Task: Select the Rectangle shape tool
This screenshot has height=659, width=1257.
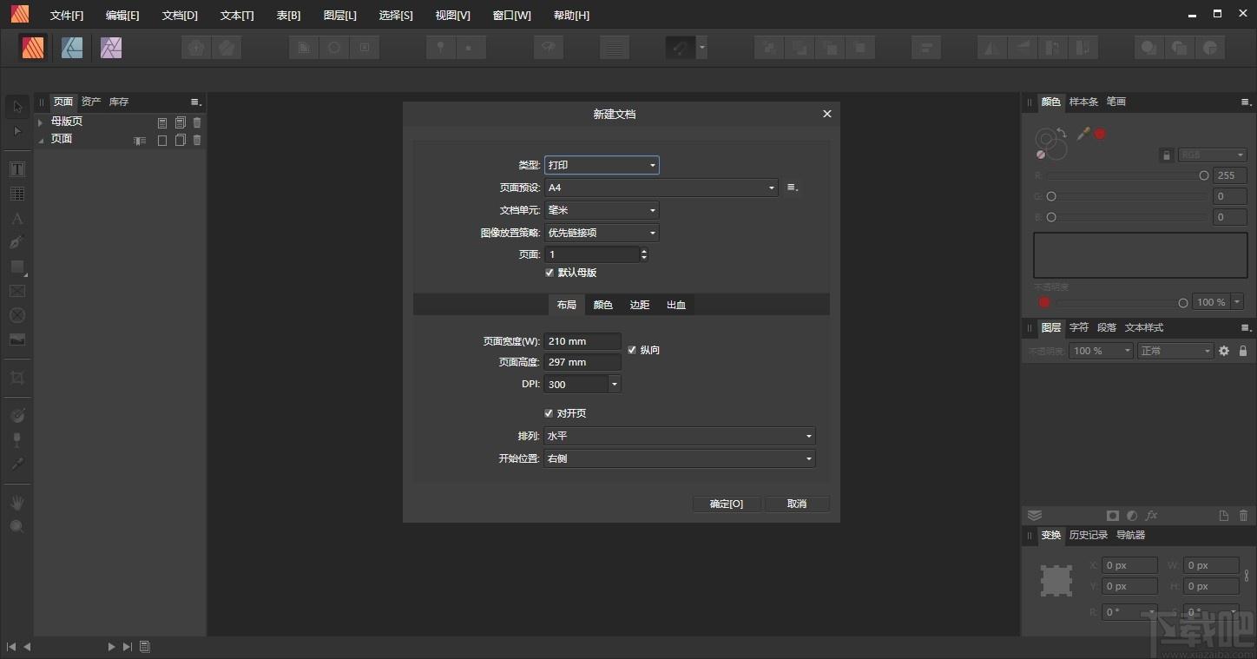Action: pyautogui.click(x=17, y=267)
